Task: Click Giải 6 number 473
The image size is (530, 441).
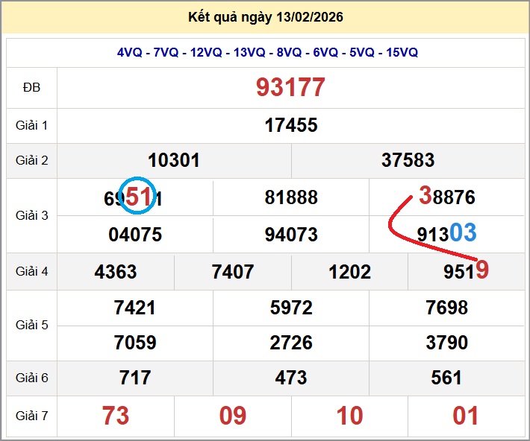Action: (291, 378)
